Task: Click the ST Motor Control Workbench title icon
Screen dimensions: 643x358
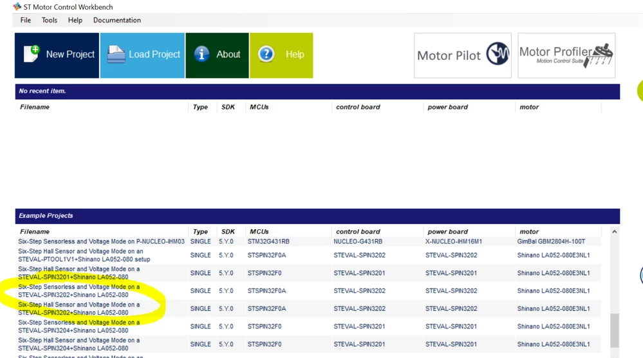Action: 17,6
